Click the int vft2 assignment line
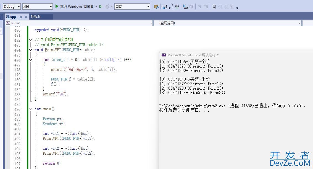The image size is (313, 169). pyautogui.click(x=67, y=149)
